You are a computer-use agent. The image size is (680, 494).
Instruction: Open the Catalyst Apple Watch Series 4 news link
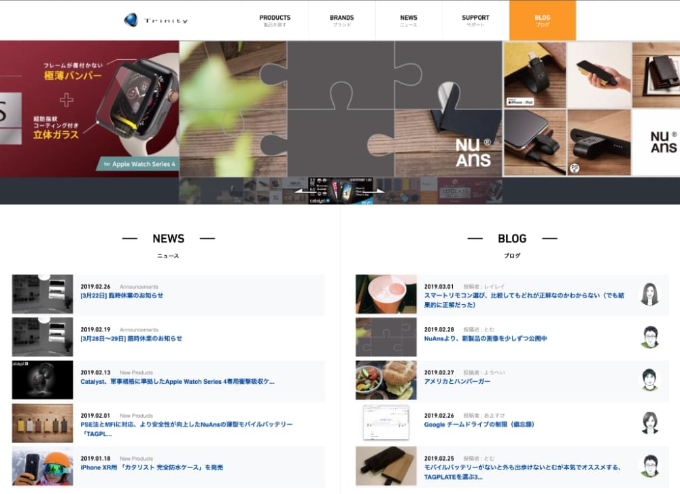tap(177, 382)
